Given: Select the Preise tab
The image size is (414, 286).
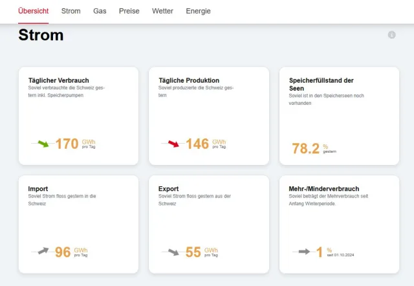Looking at the screenshot, I should click(x=129, y=11).
